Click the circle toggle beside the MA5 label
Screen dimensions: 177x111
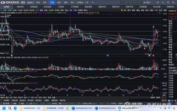click(x=17, y=13)
